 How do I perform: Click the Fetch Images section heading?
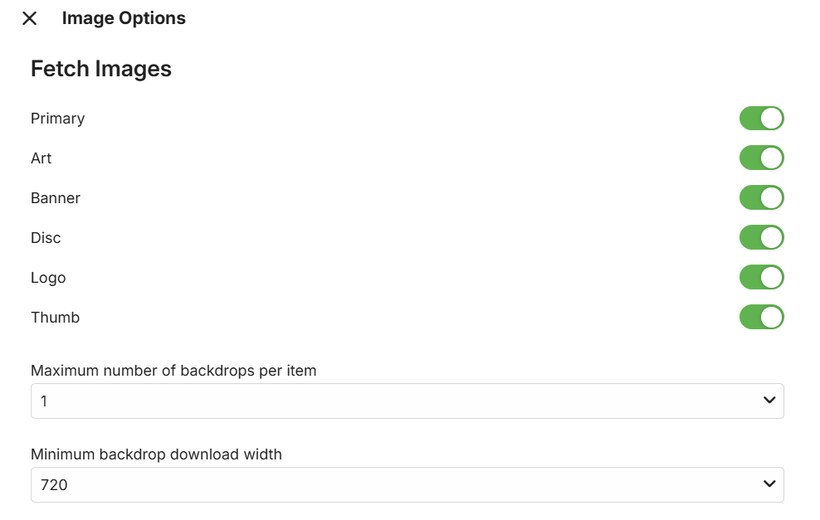[x=101, y=69]
